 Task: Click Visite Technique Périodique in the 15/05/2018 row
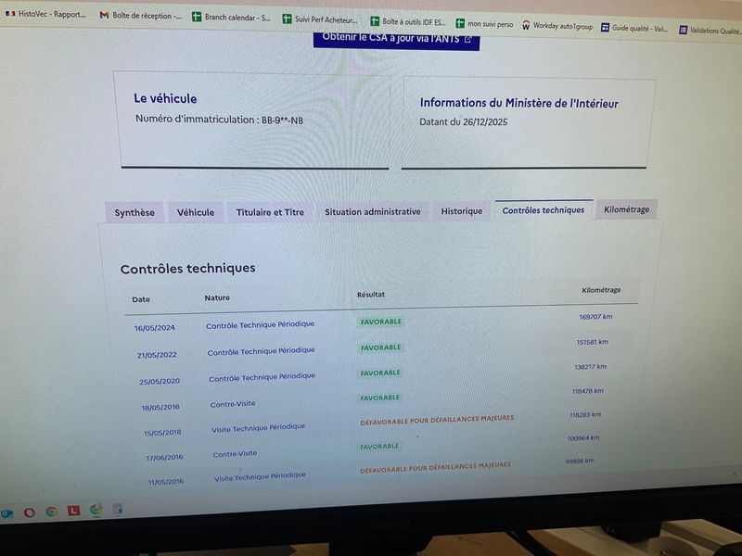(258, 428)
